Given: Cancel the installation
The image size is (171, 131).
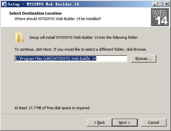Looking at the screenshot, I should [x=154, y=122].
